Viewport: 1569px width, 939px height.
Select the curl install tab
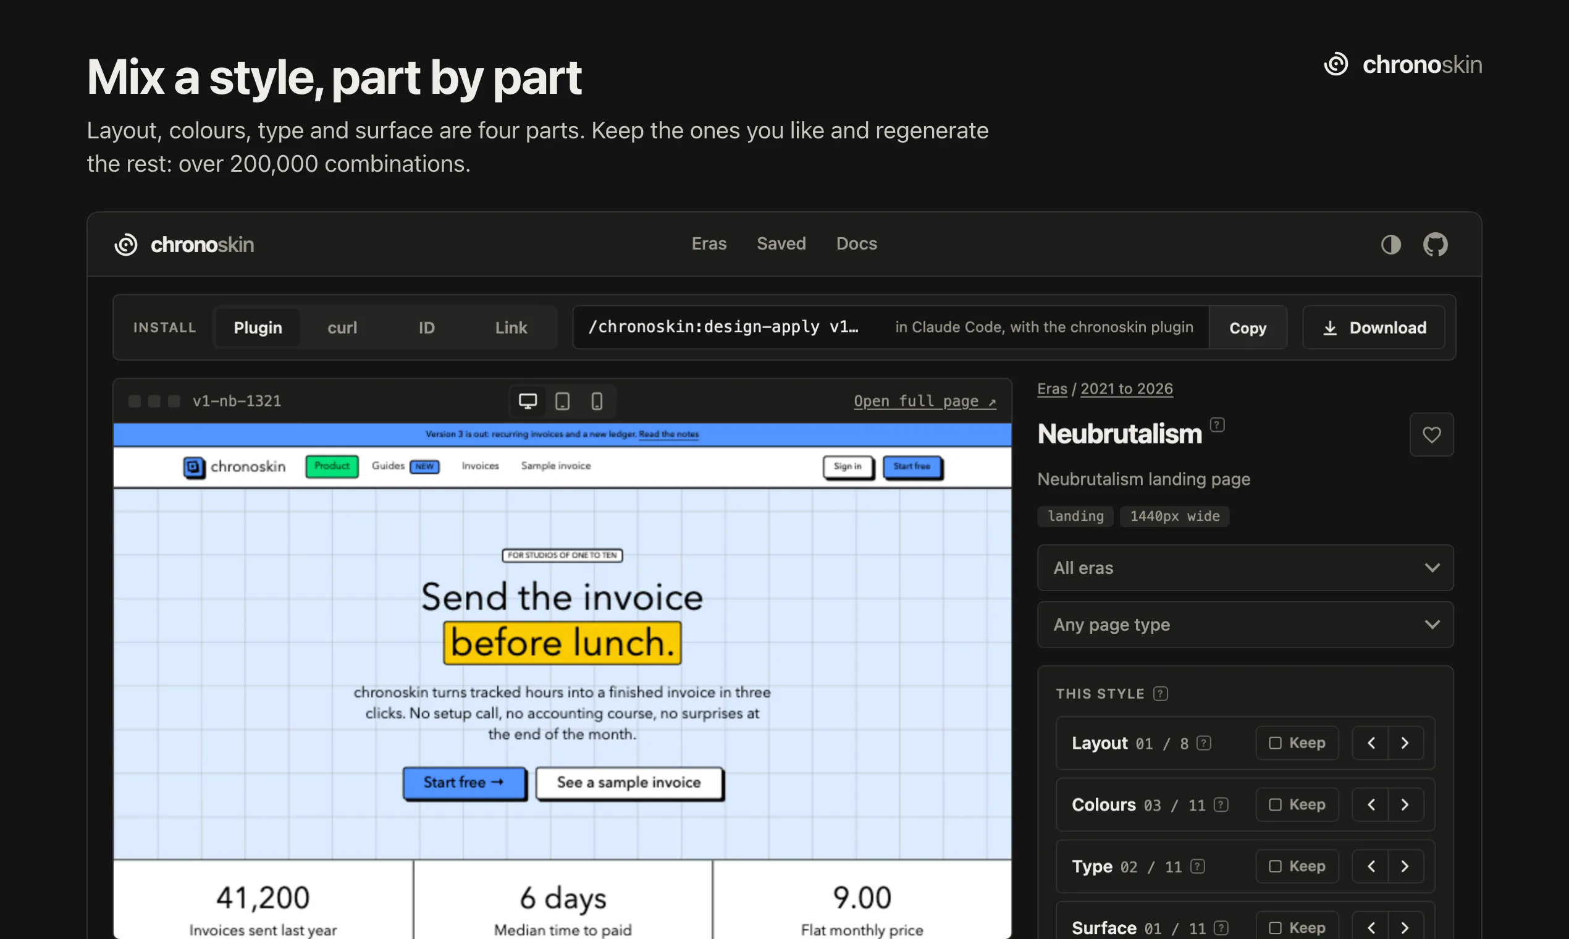click(342, 328)
